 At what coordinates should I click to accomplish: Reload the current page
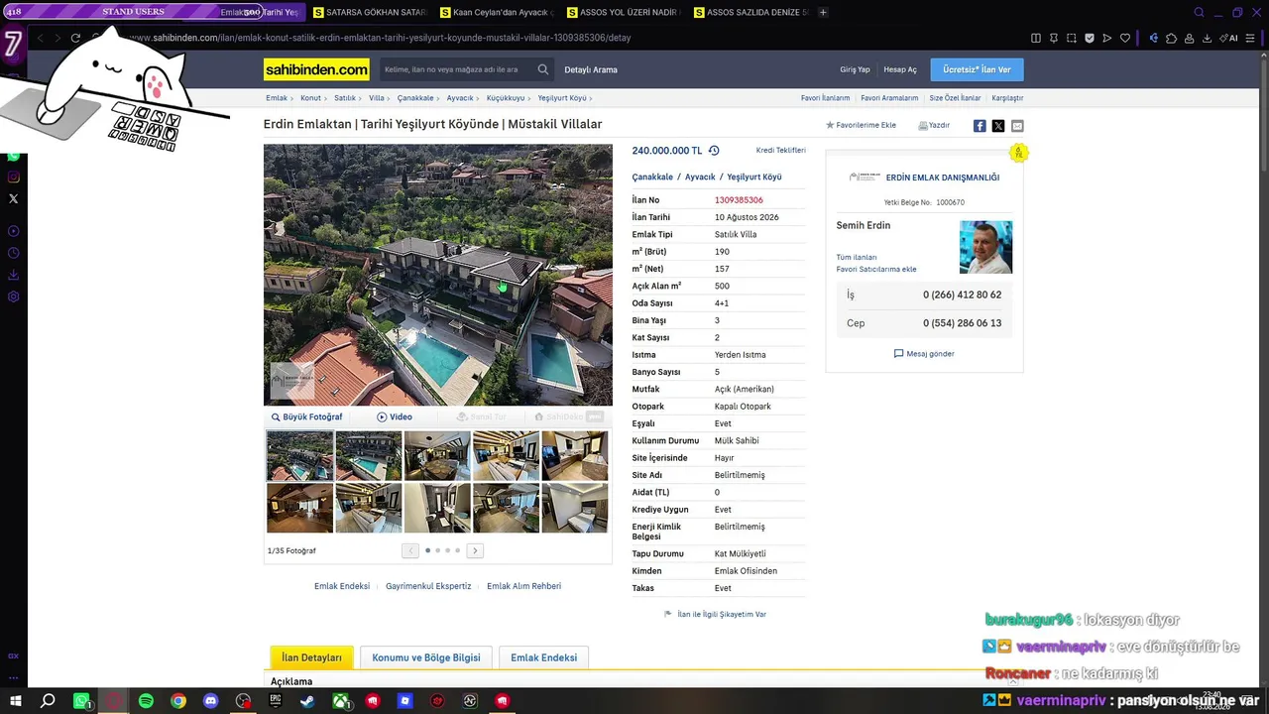coord(75,38)
